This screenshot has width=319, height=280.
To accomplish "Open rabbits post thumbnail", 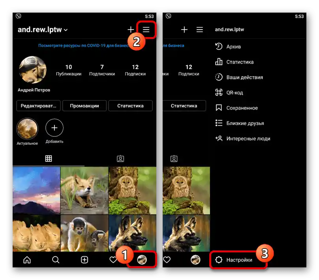I will point(36,233).
